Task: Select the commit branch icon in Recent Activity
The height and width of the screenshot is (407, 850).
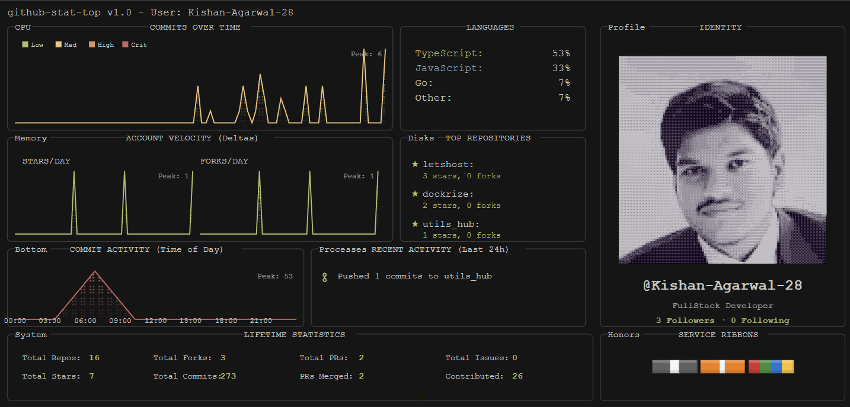Action: [x=325, y=276]
